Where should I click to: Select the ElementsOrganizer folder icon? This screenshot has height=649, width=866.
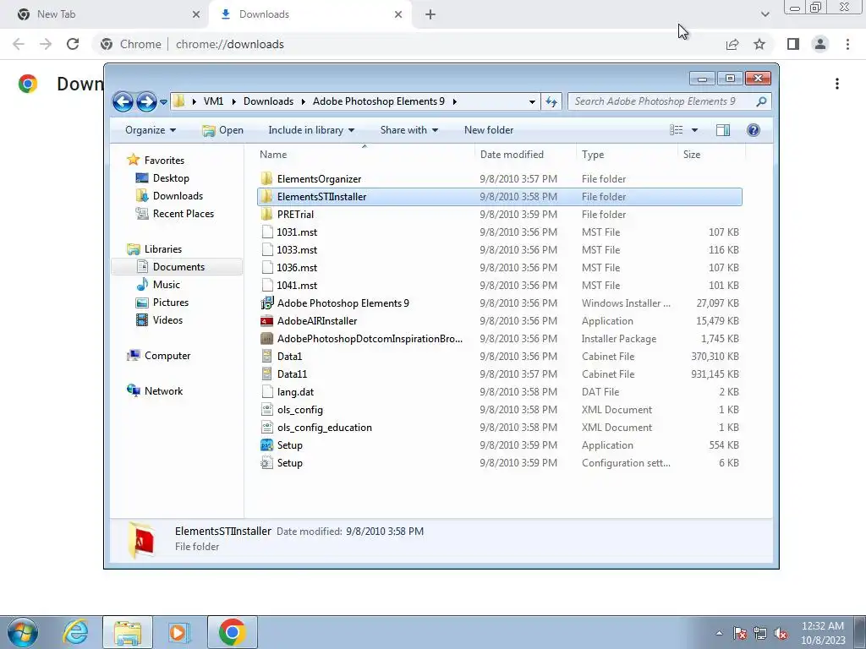266,179
